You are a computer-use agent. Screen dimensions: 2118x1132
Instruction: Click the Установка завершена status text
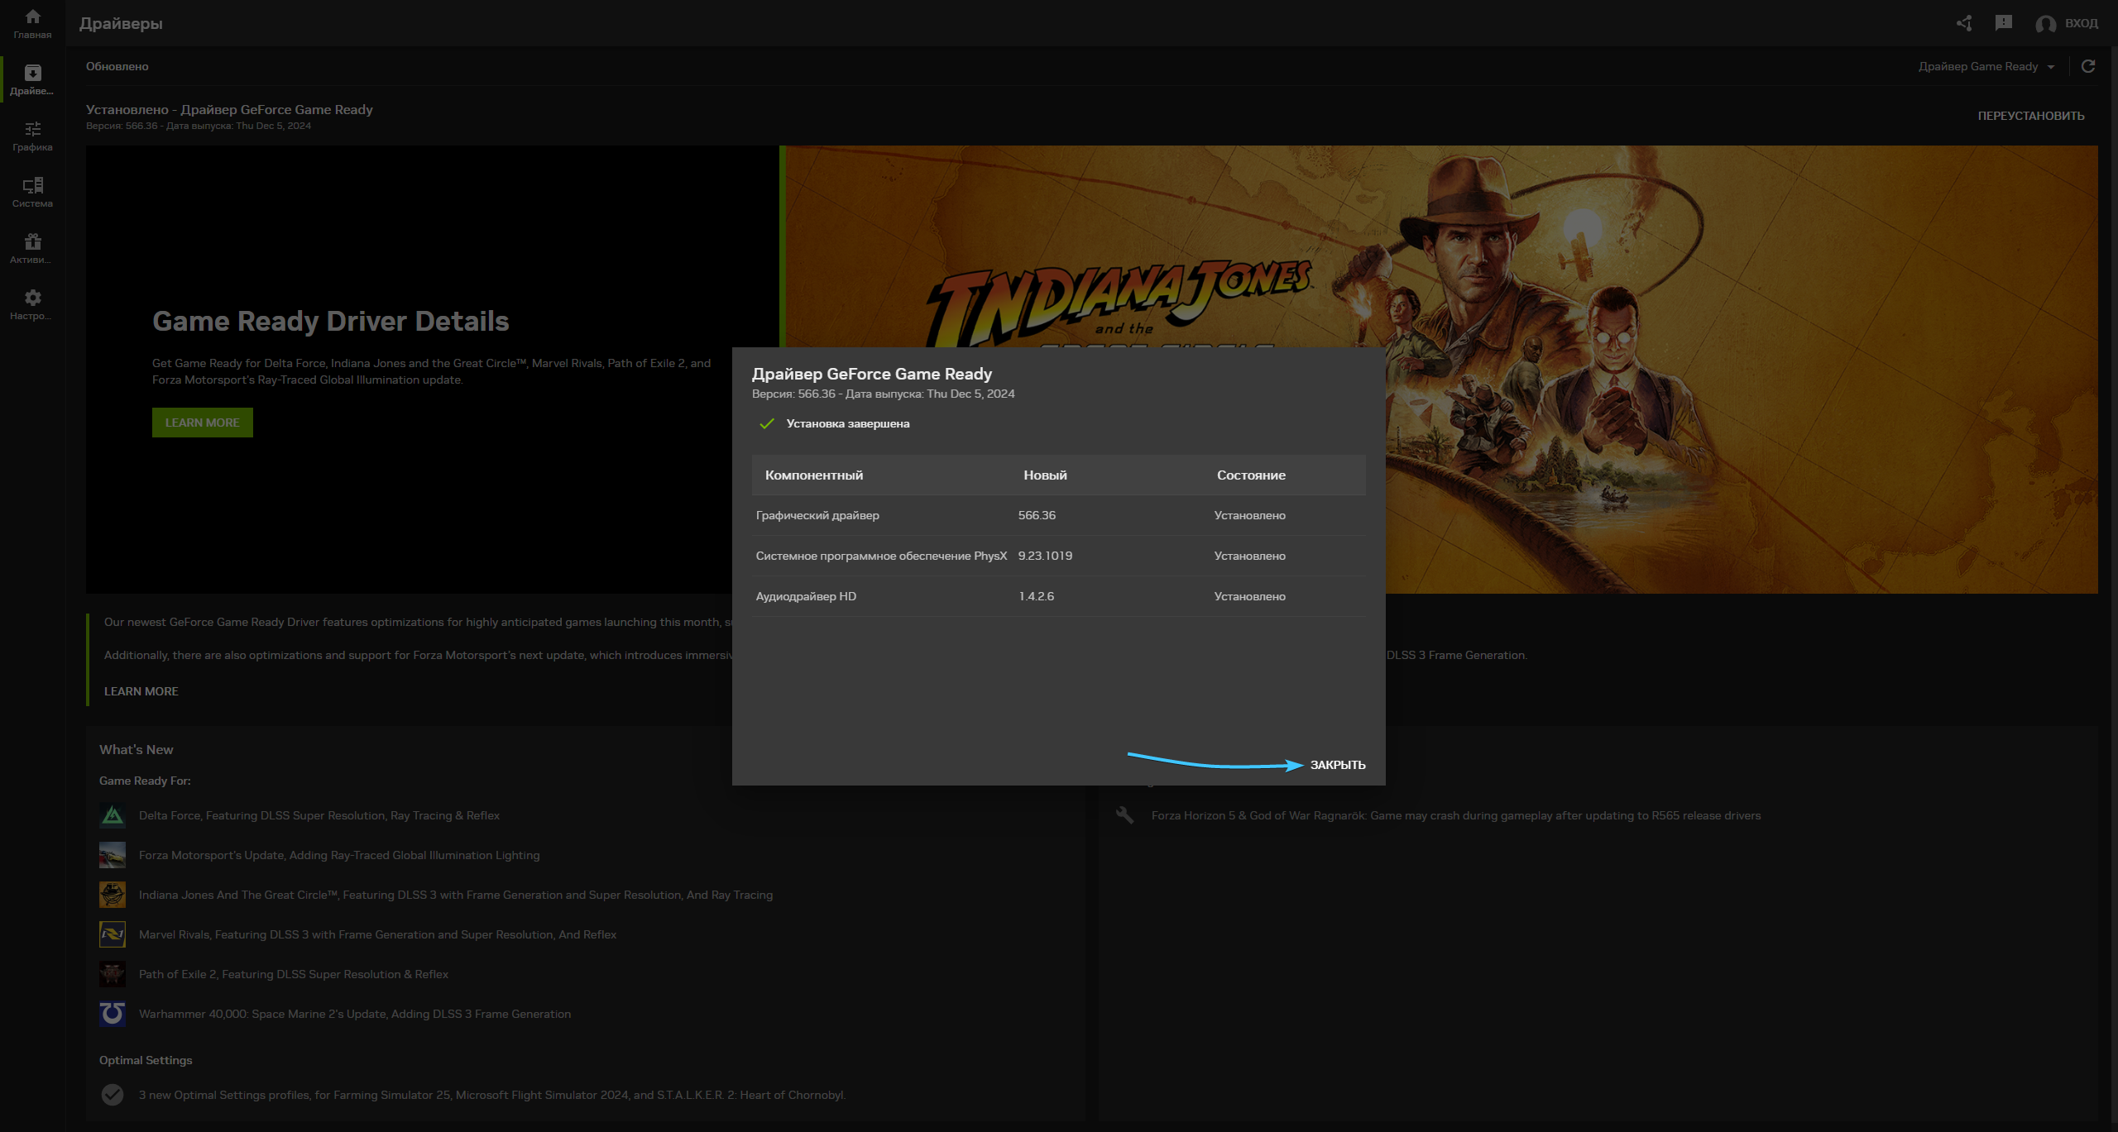tap(848, 423)
